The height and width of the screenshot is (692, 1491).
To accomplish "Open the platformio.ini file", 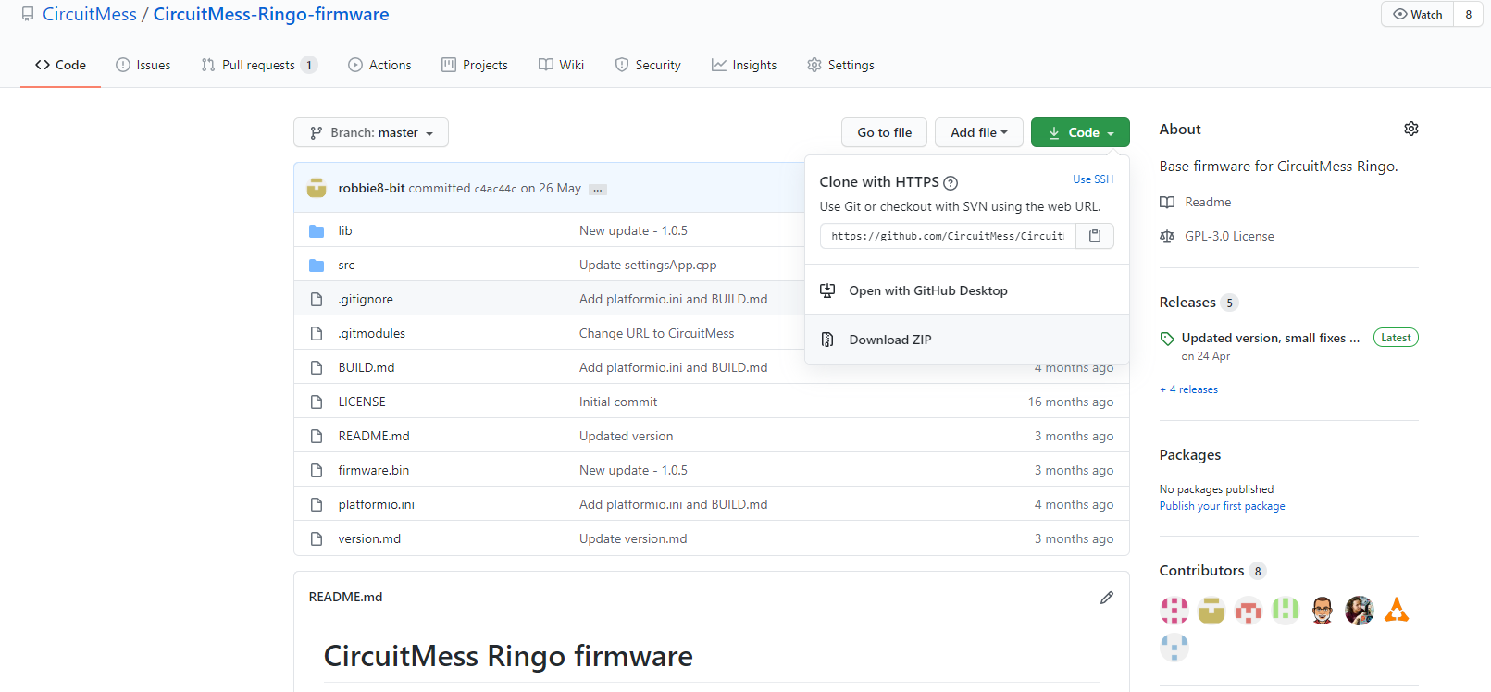I will 376,505.
